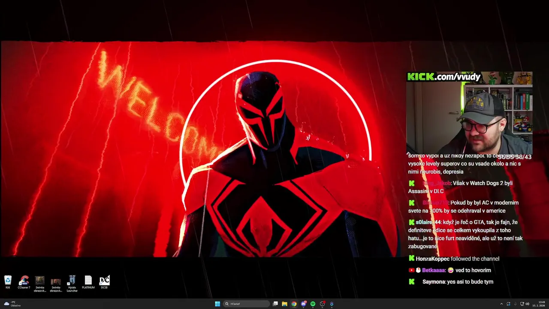The height and width of the screenshot is (309, 549).
Task: Open the weather widget showing Oblačno
Action: (x=12, y=304)
